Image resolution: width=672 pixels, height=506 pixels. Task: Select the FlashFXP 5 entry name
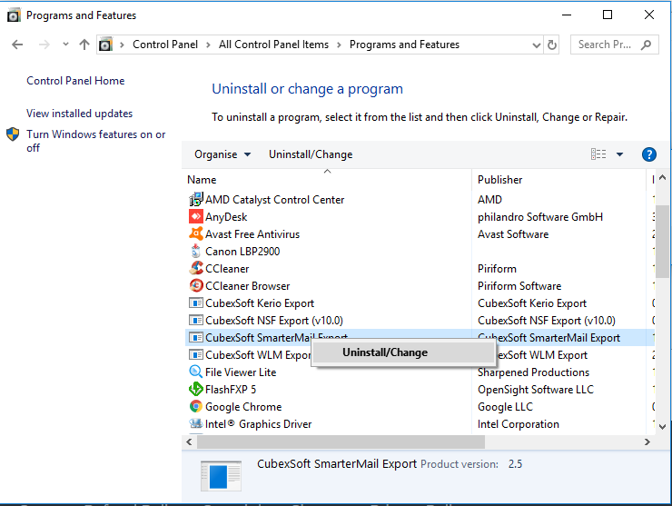tap(231, 390)
